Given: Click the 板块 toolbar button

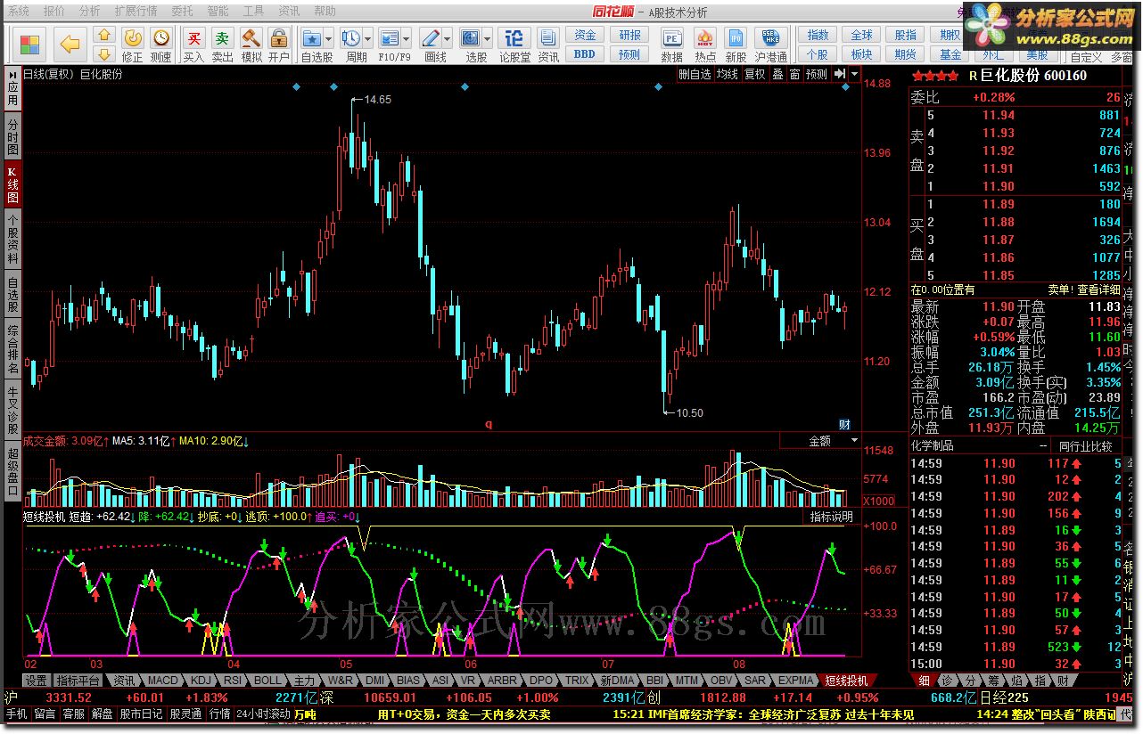Looking at the screenshot, I should (861, 54).
